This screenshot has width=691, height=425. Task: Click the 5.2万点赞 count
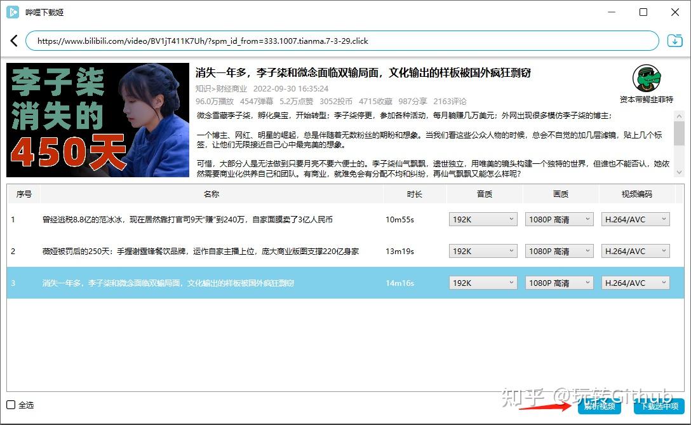click(x=296, y=102)
